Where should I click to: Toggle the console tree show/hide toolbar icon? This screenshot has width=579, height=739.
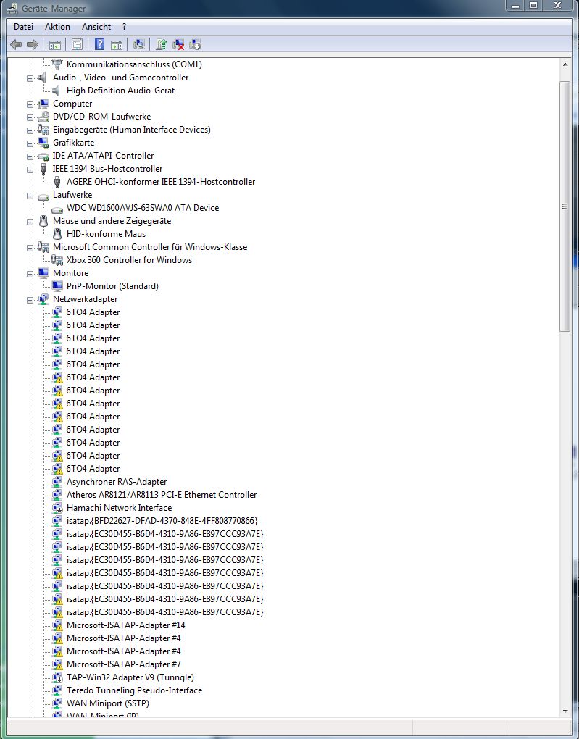point(54,45)
